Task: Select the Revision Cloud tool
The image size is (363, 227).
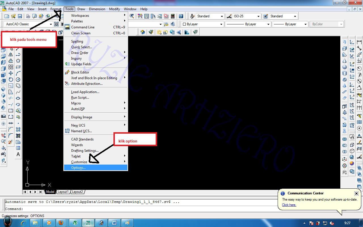Action: pyautogui.click(x=18, y=86)
